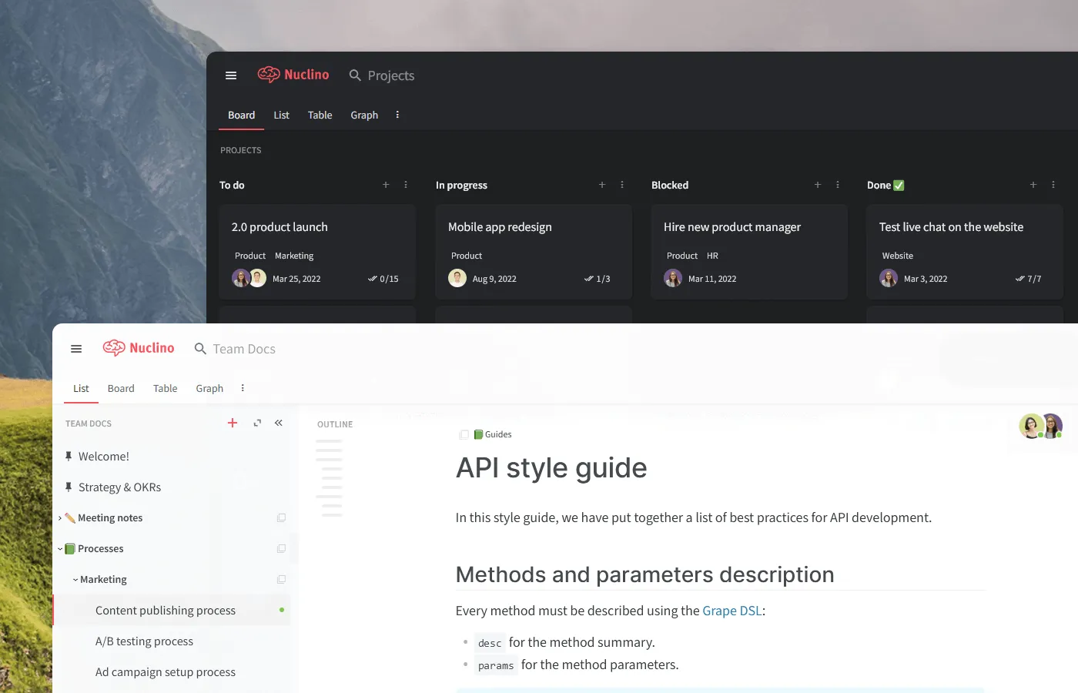The width and height of the screenshot is (1078, 693).
Task: Click collaborator avatars at top right of document
Action: coord(1041,426)
